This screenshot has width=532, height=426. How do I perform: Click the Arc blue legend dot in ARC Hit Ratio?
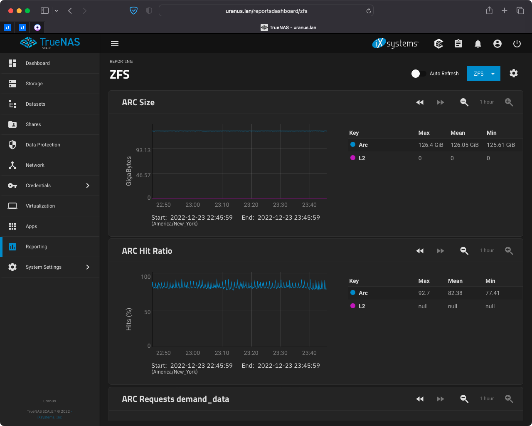(353, 292)
